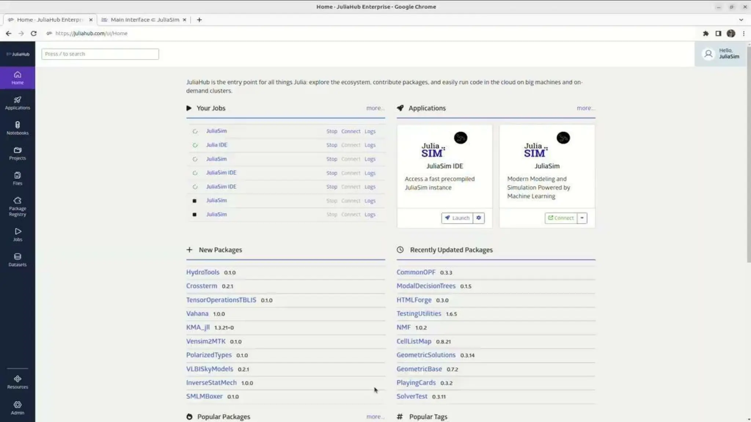Viewport: 751px width, 422px height.
Task: Click the page vertical scrollbar
Action: 748,154
